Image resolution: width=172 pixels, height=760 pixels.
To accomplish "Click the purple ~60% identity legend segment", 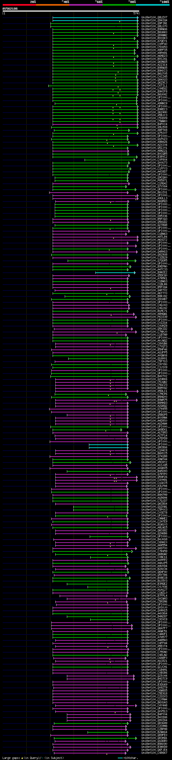I will coord(86,5).
